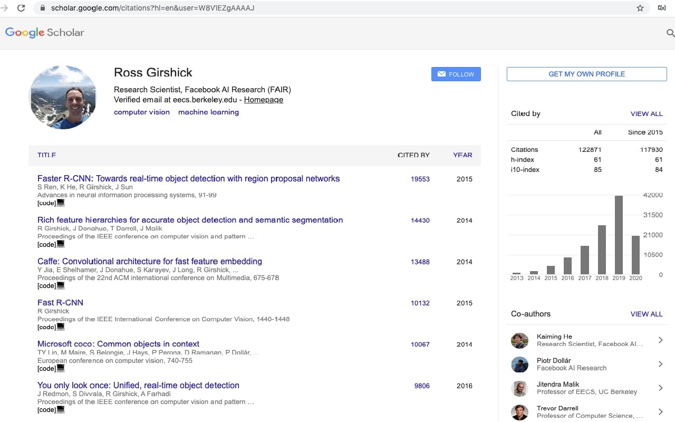Bookmark this page with the star icon
675x422 pixels.
[x=640, y=8]
